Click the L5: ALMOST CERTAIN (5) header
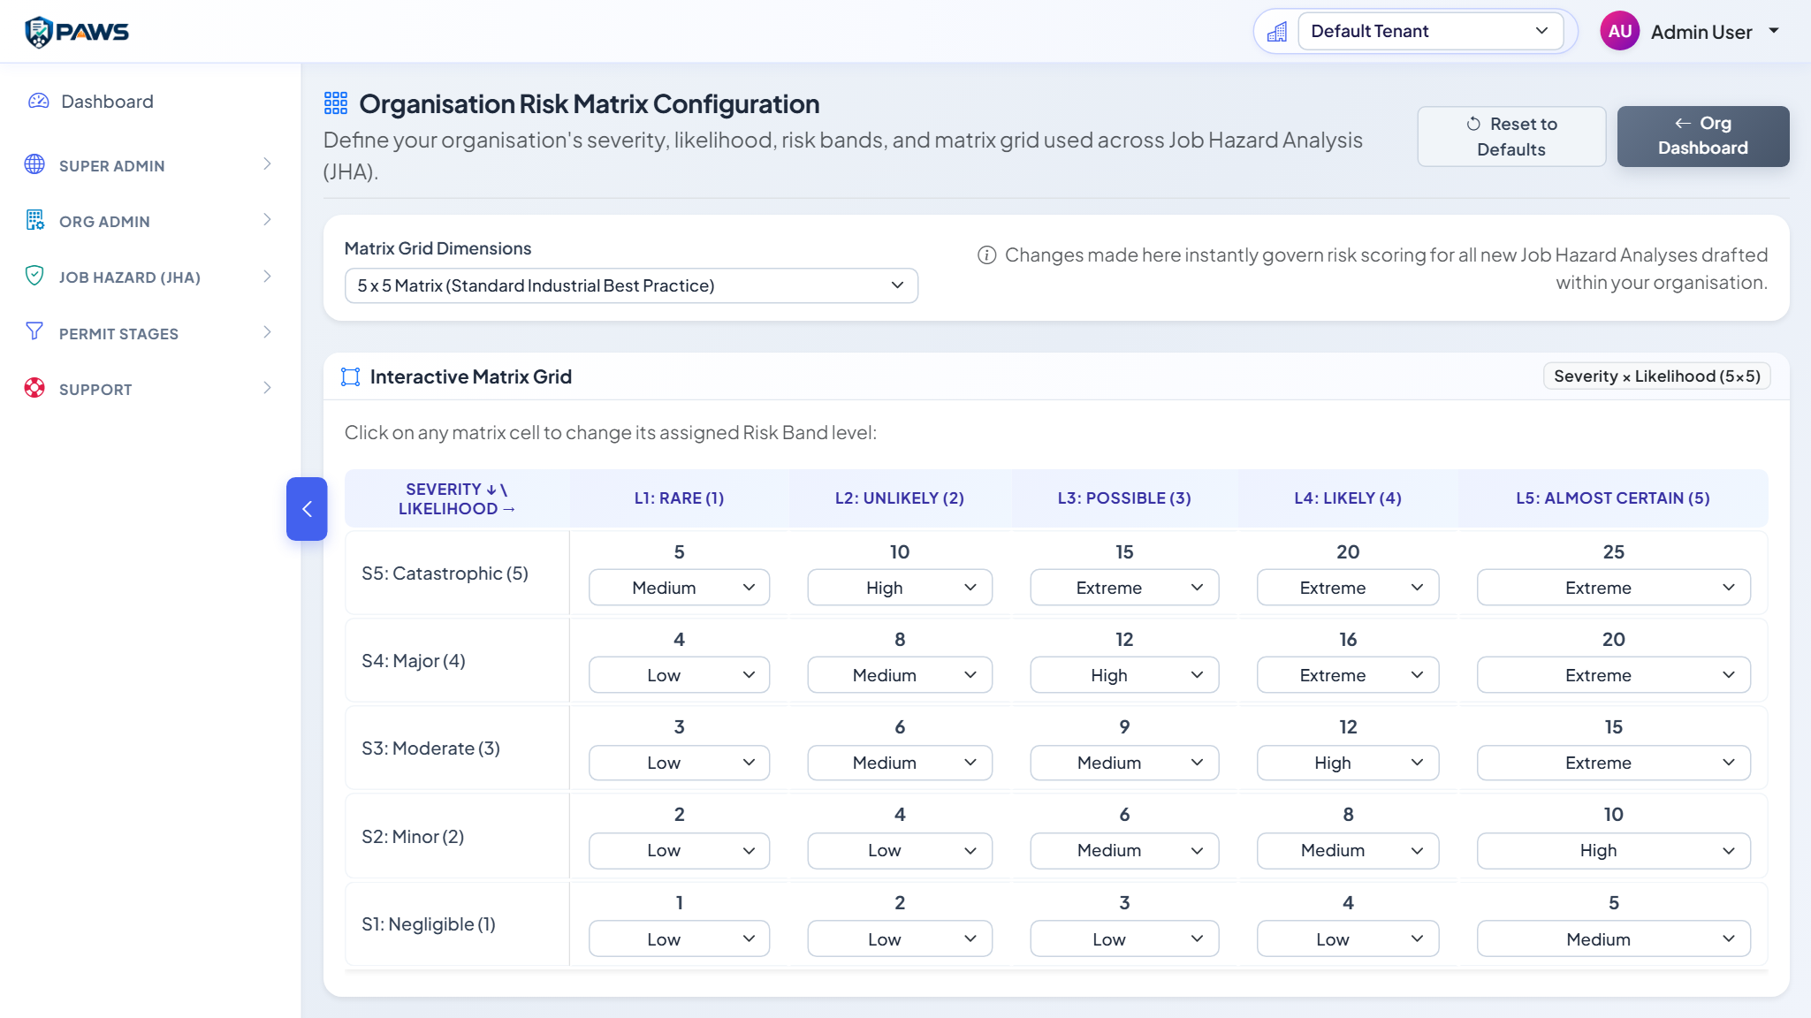Image resolution: width=1811 pixels, height=1018 pixels. tap(1613, 498)
